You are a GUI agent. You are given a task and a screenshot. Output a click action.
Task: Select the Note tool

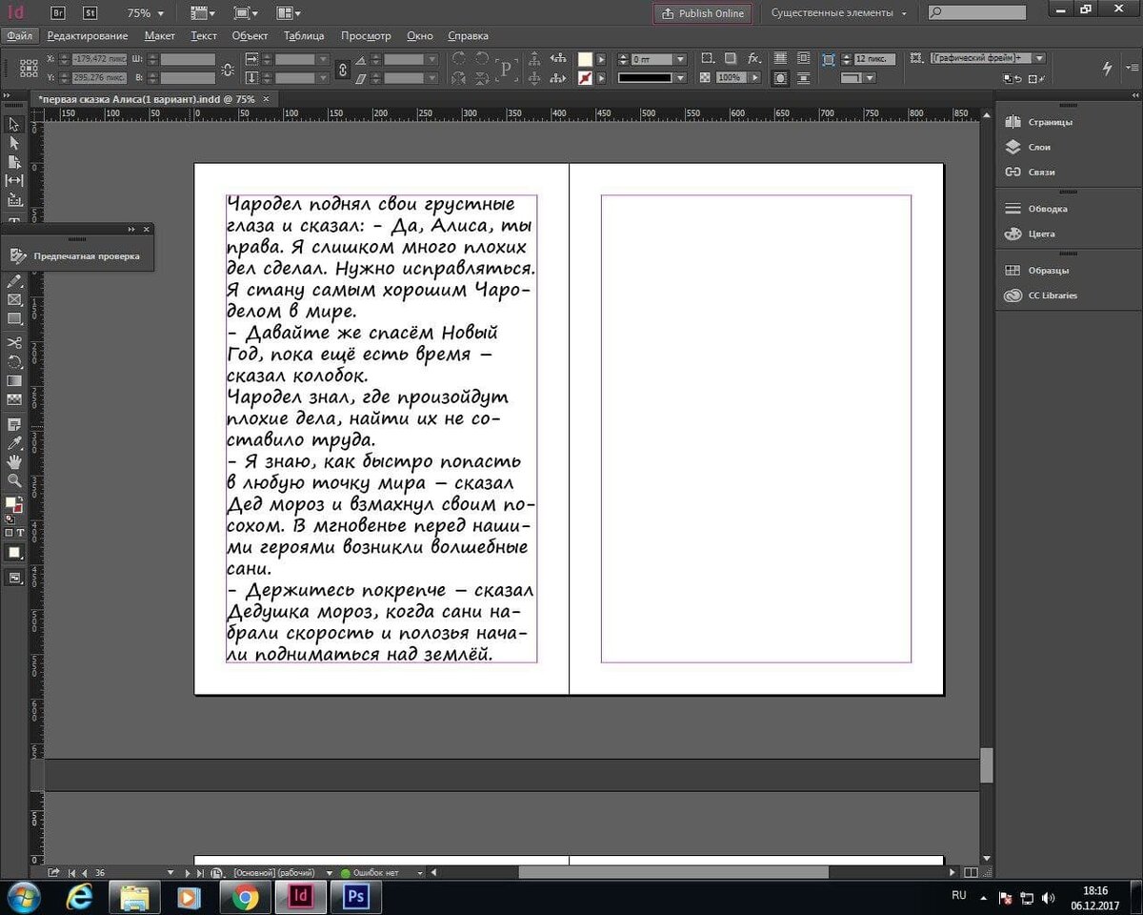(x=14, y=424)
